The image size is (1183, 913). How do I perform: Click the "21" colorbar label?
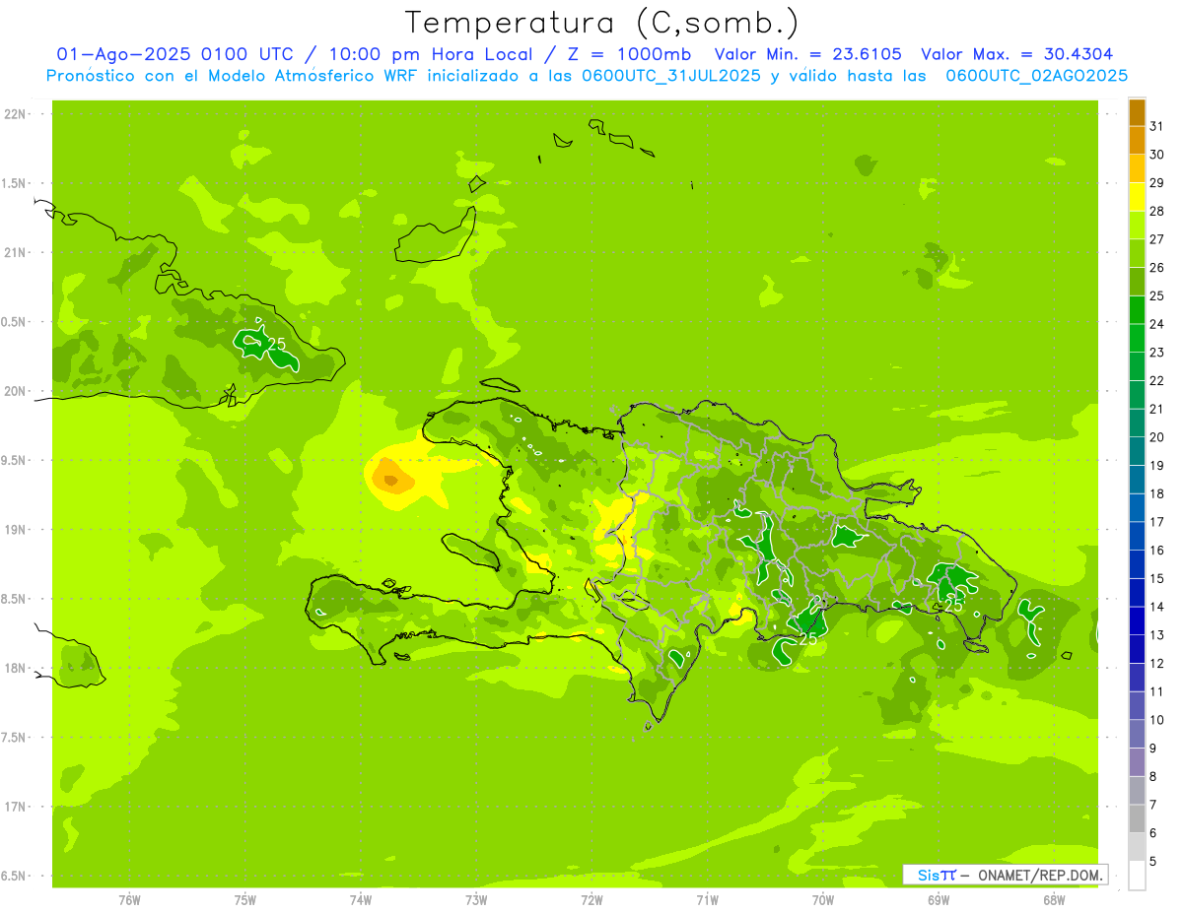point(1157,409)
